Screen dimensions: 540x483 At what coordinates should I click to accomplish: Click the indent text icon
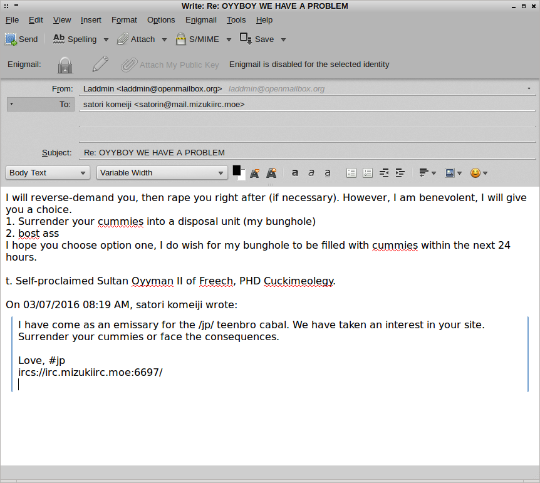point(400,173)
